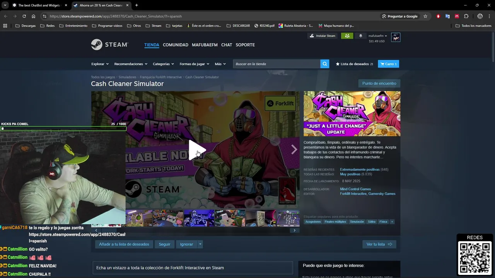Open the green friends activity button
495x278 pixels.
click(347, 36)
